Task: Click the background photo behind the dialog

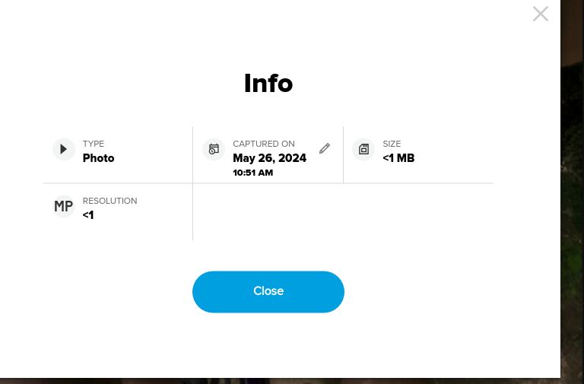Action: (x=572, y=190)
